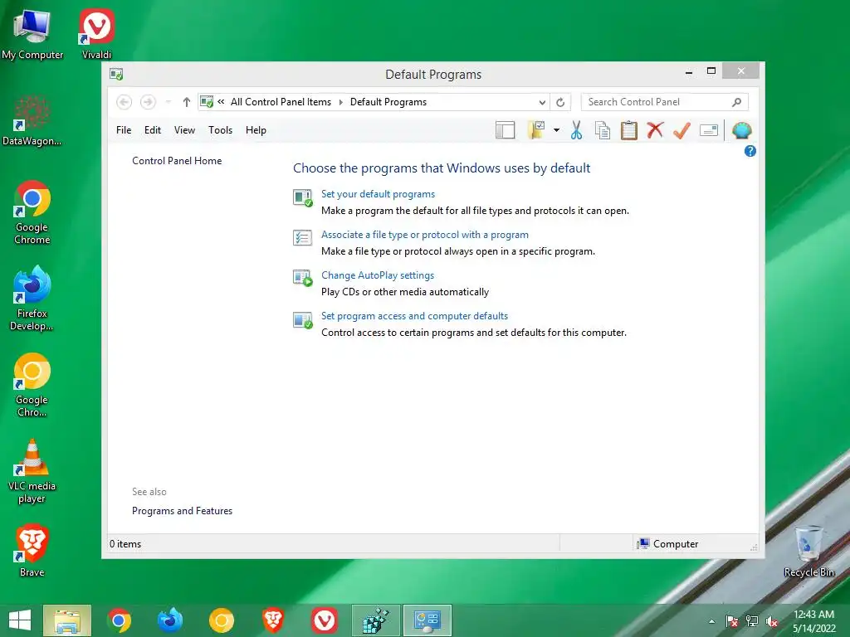Viewport: 850px width, 637px height.
Task: Open the recent locations dropdown arrow
Action: click(169, 102)
